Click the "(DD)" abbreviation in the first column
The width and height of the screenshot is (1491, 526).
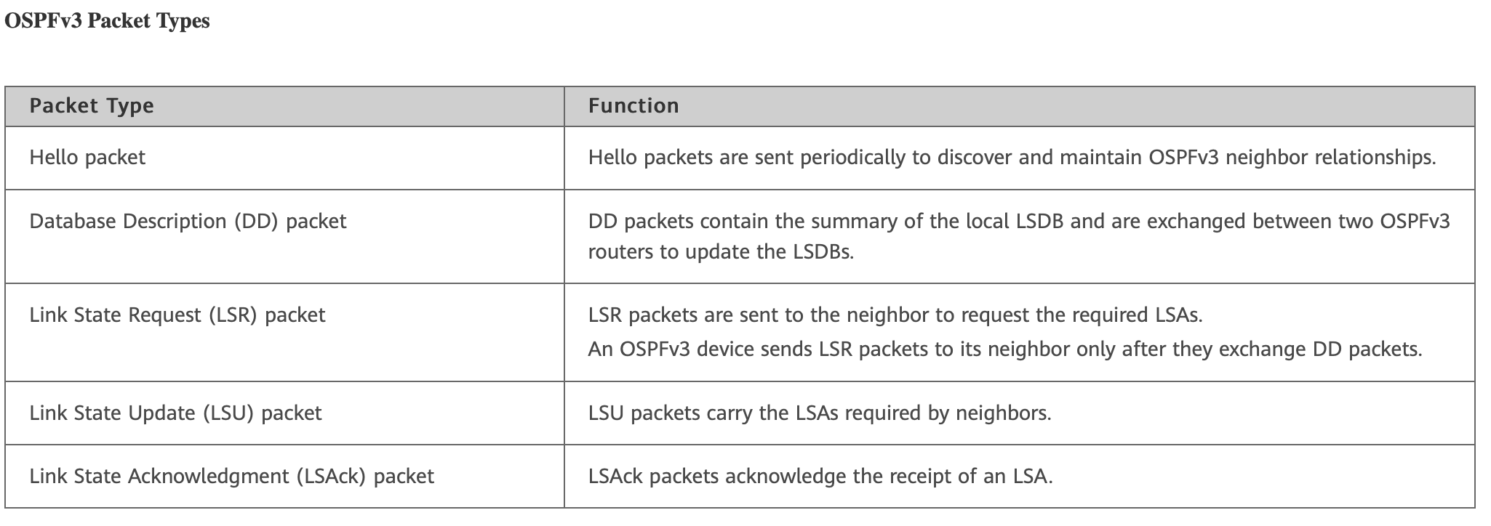(x=256, y=221)
